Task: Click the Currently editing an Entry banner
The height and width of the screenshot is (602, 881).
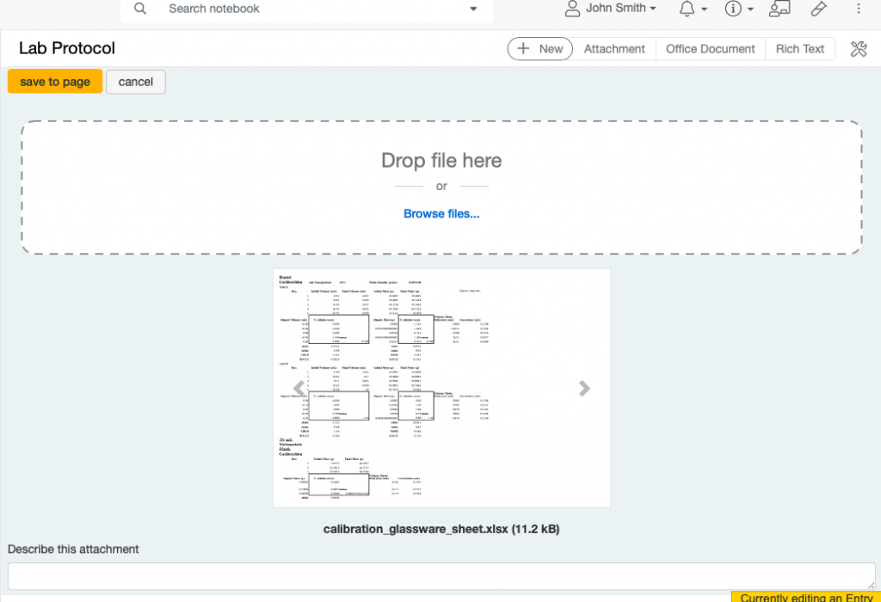Action: (x=805, y=597)
